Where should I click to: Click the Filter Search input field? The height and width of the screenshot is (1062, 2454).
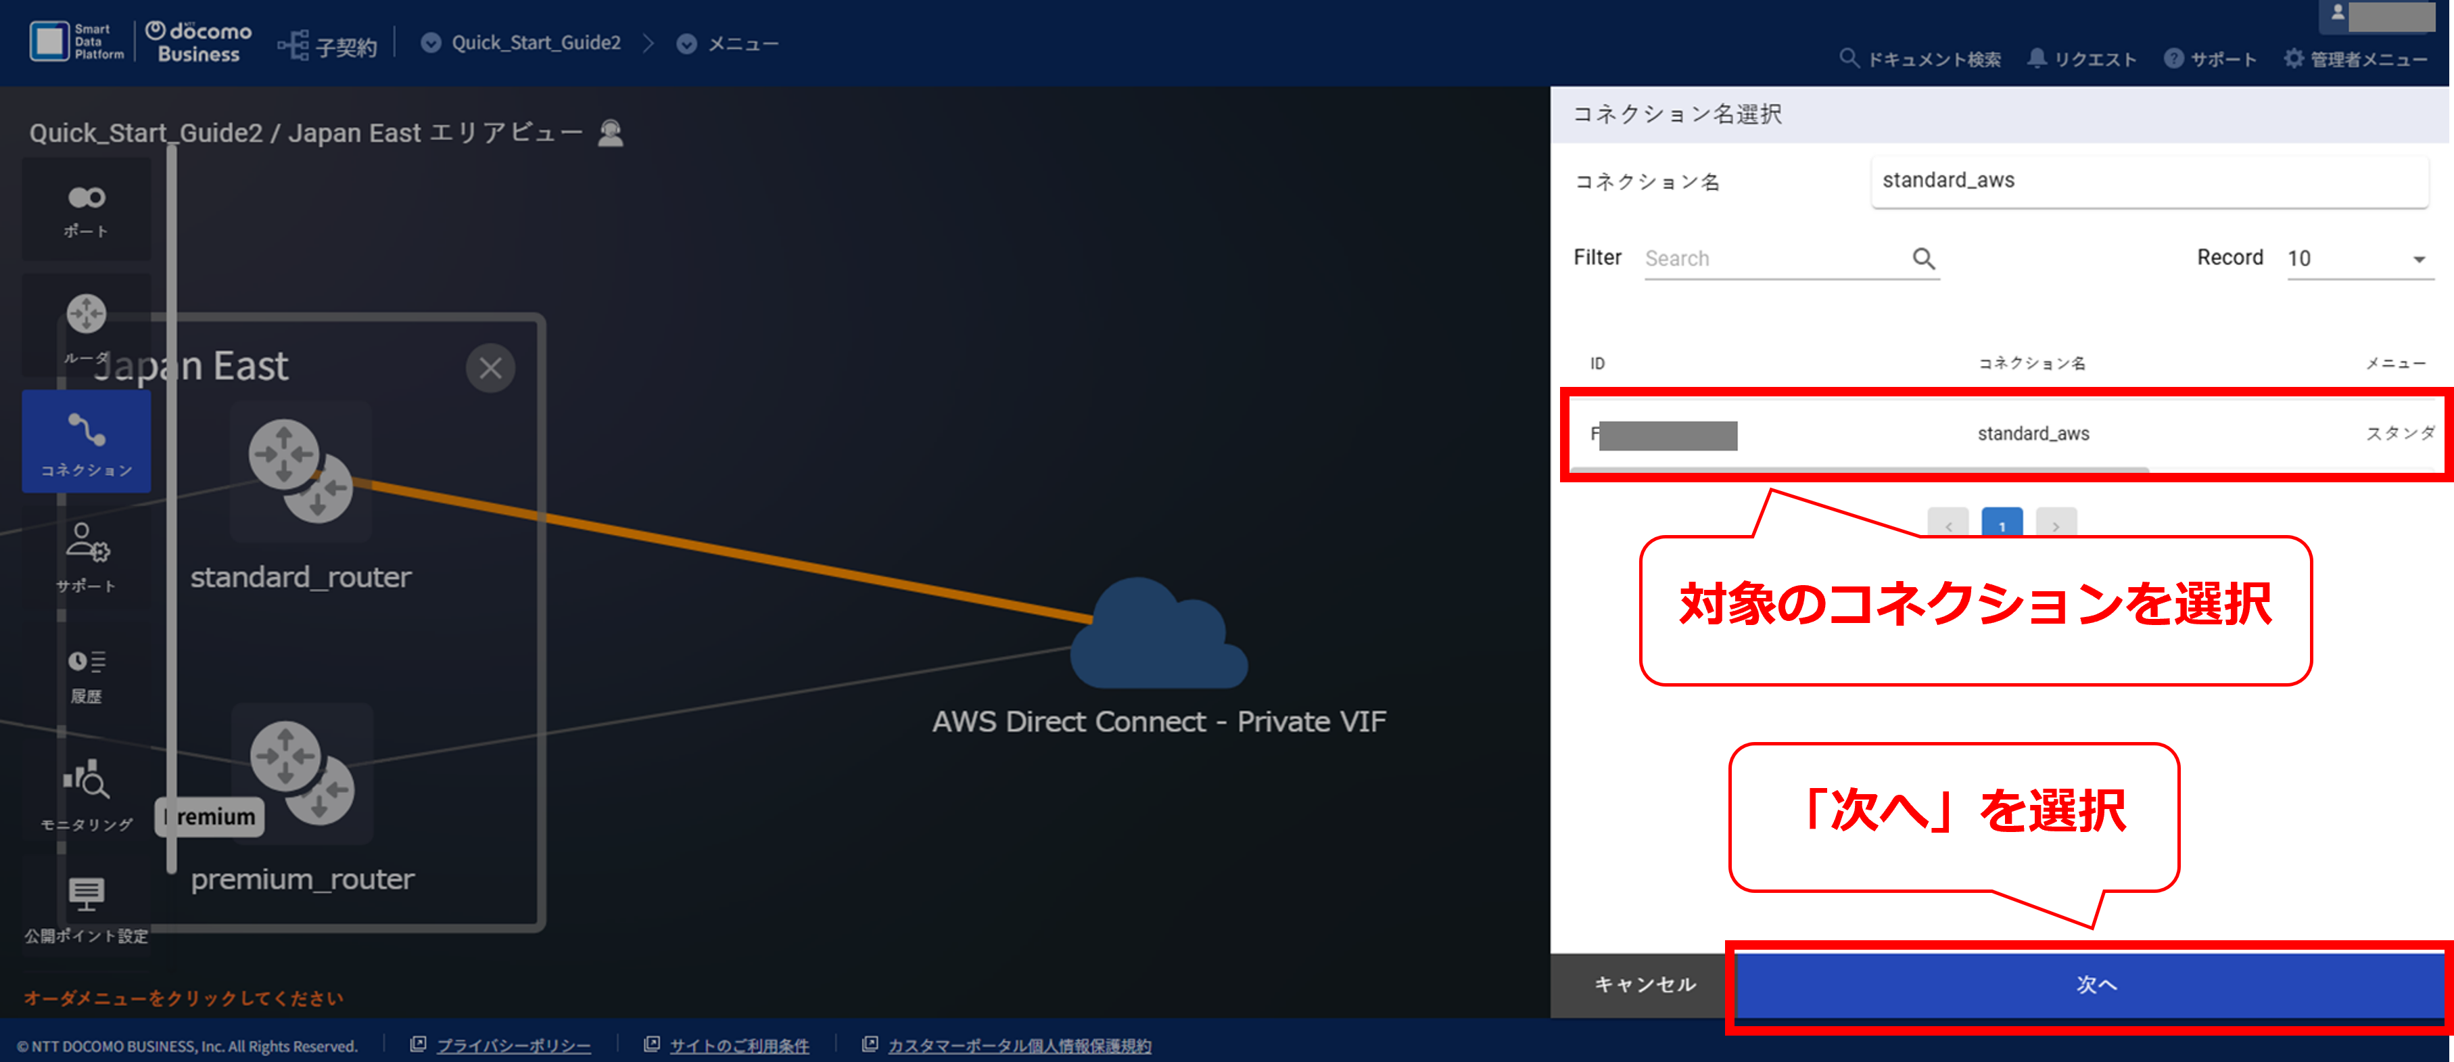(x=1775, y=258)
